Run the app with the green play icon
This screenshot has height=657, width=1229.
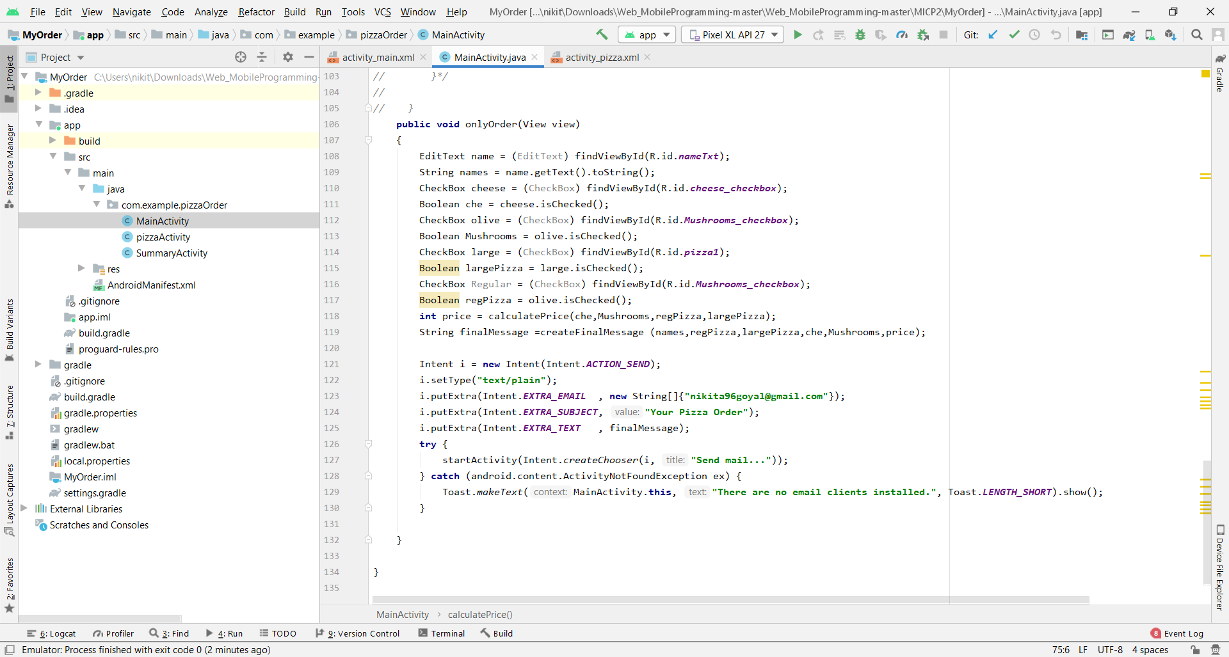tap(798, 35)
